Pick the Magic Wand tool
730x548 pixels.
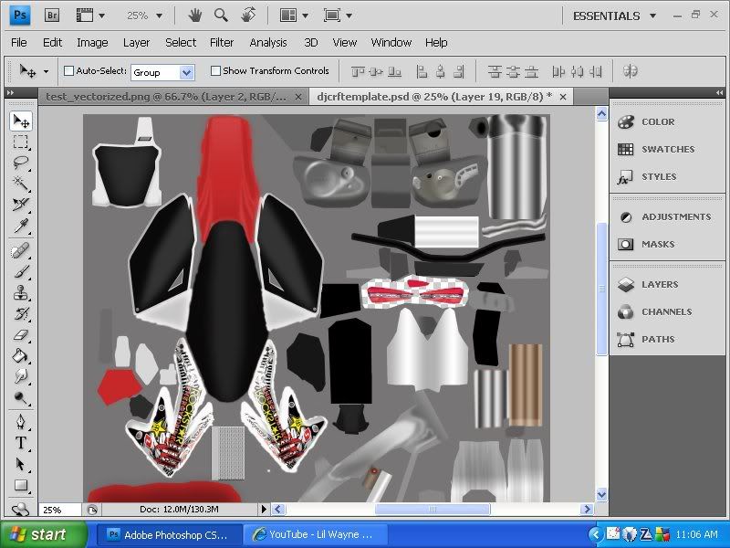click(x=21, y=184)
